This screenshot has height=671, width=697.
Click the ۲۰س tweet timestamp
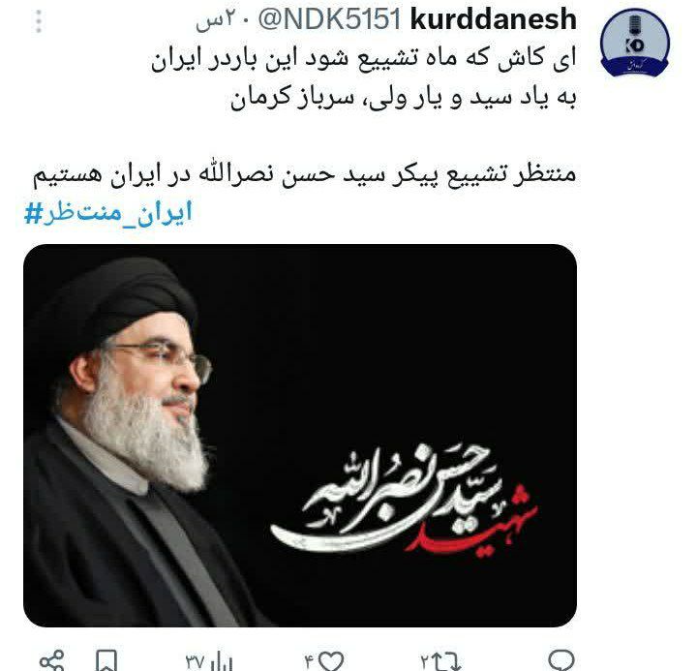point(214,21)
